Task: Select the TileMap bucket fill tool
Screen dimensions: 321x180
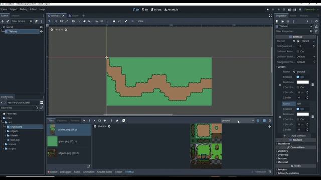Action: point(105,121)
